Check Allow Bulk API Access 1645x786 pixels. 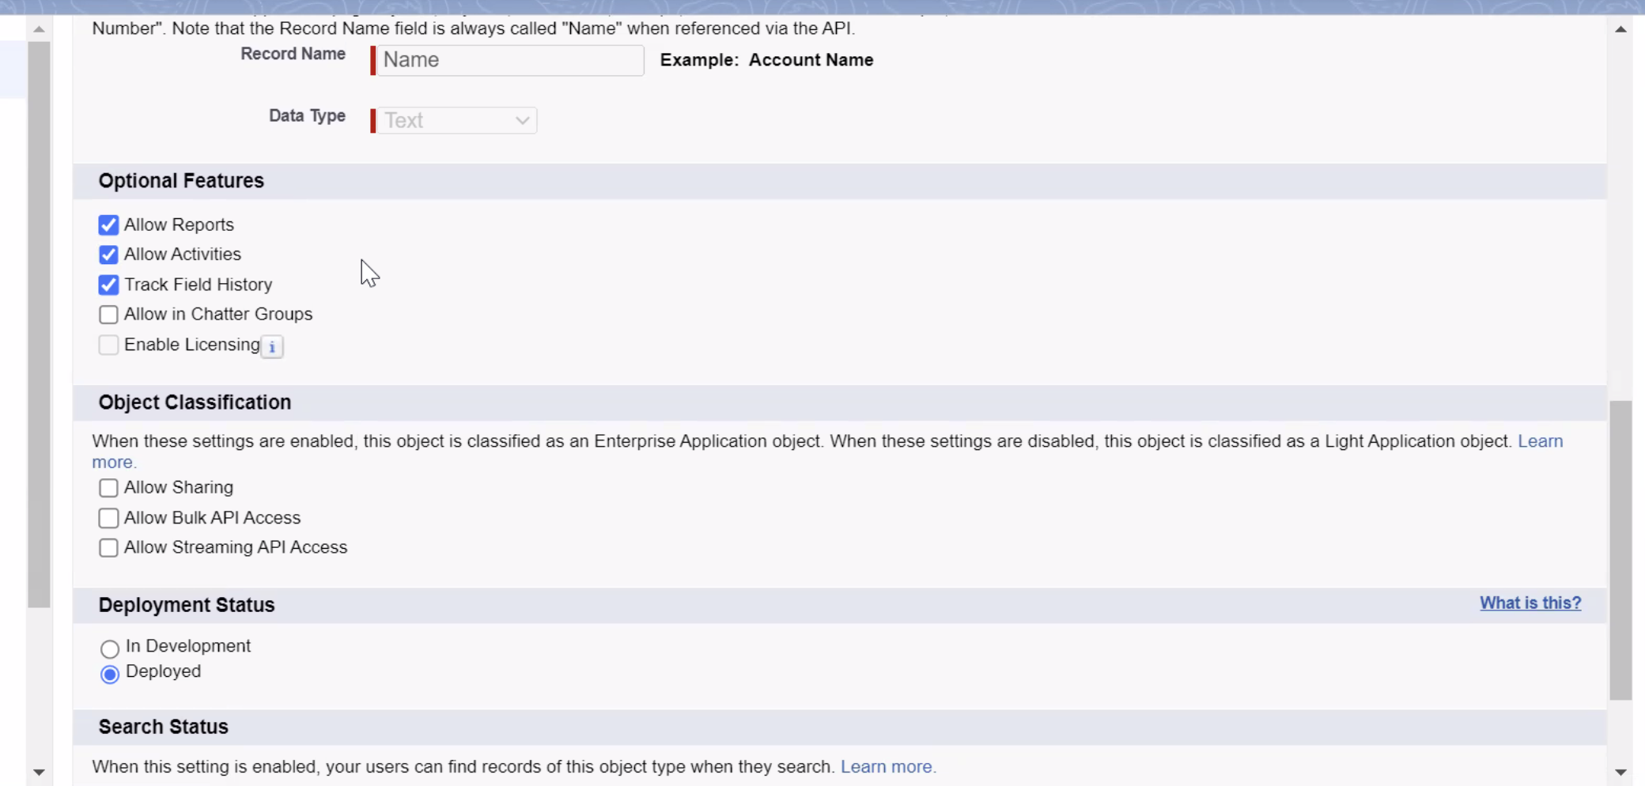point(108,518)
